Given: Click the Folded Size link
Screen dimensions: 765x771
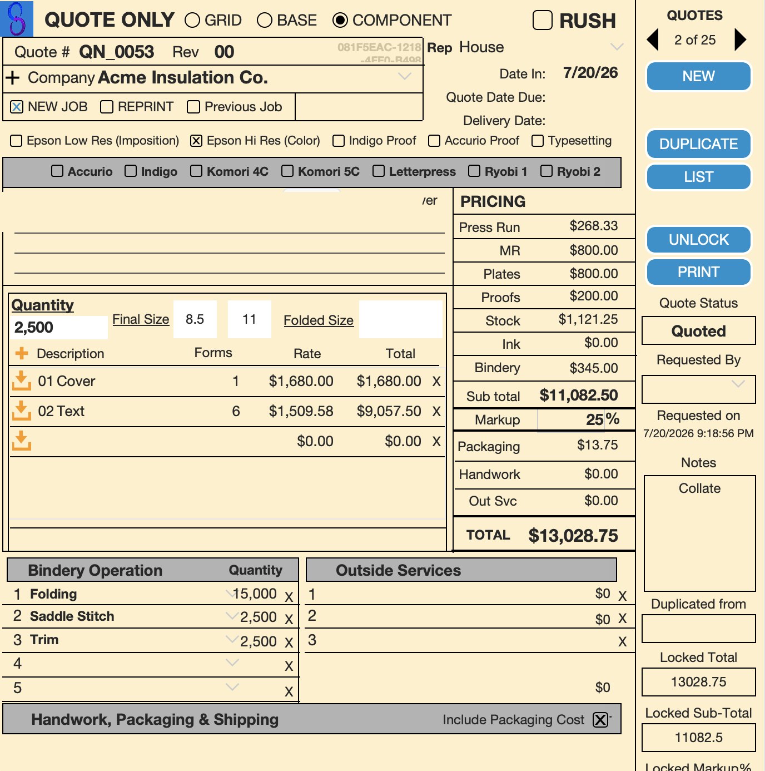Looking at the screenshot, I should [x=319, y=320].
